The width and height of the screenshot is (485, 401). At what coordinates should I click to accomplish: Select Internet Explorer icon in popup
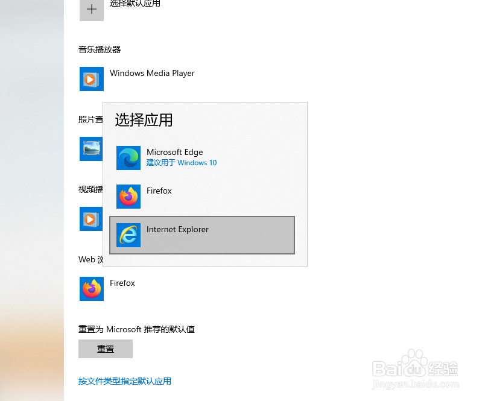128,235
